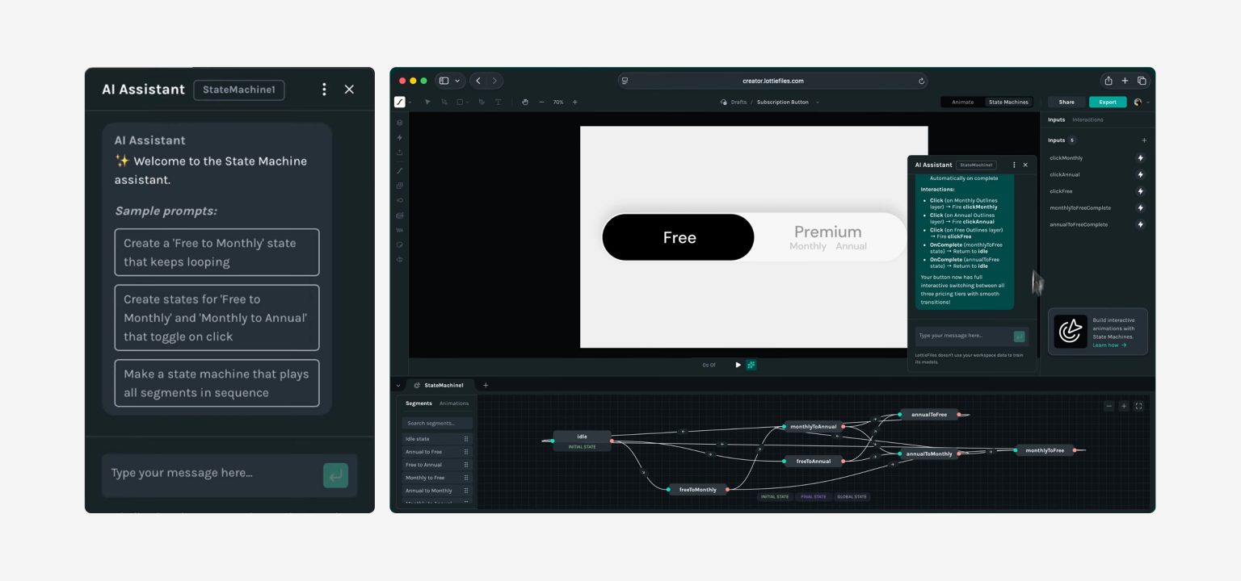Toggle the State Machines mode
The image size is (1241, 581).
click(1008, 102)
